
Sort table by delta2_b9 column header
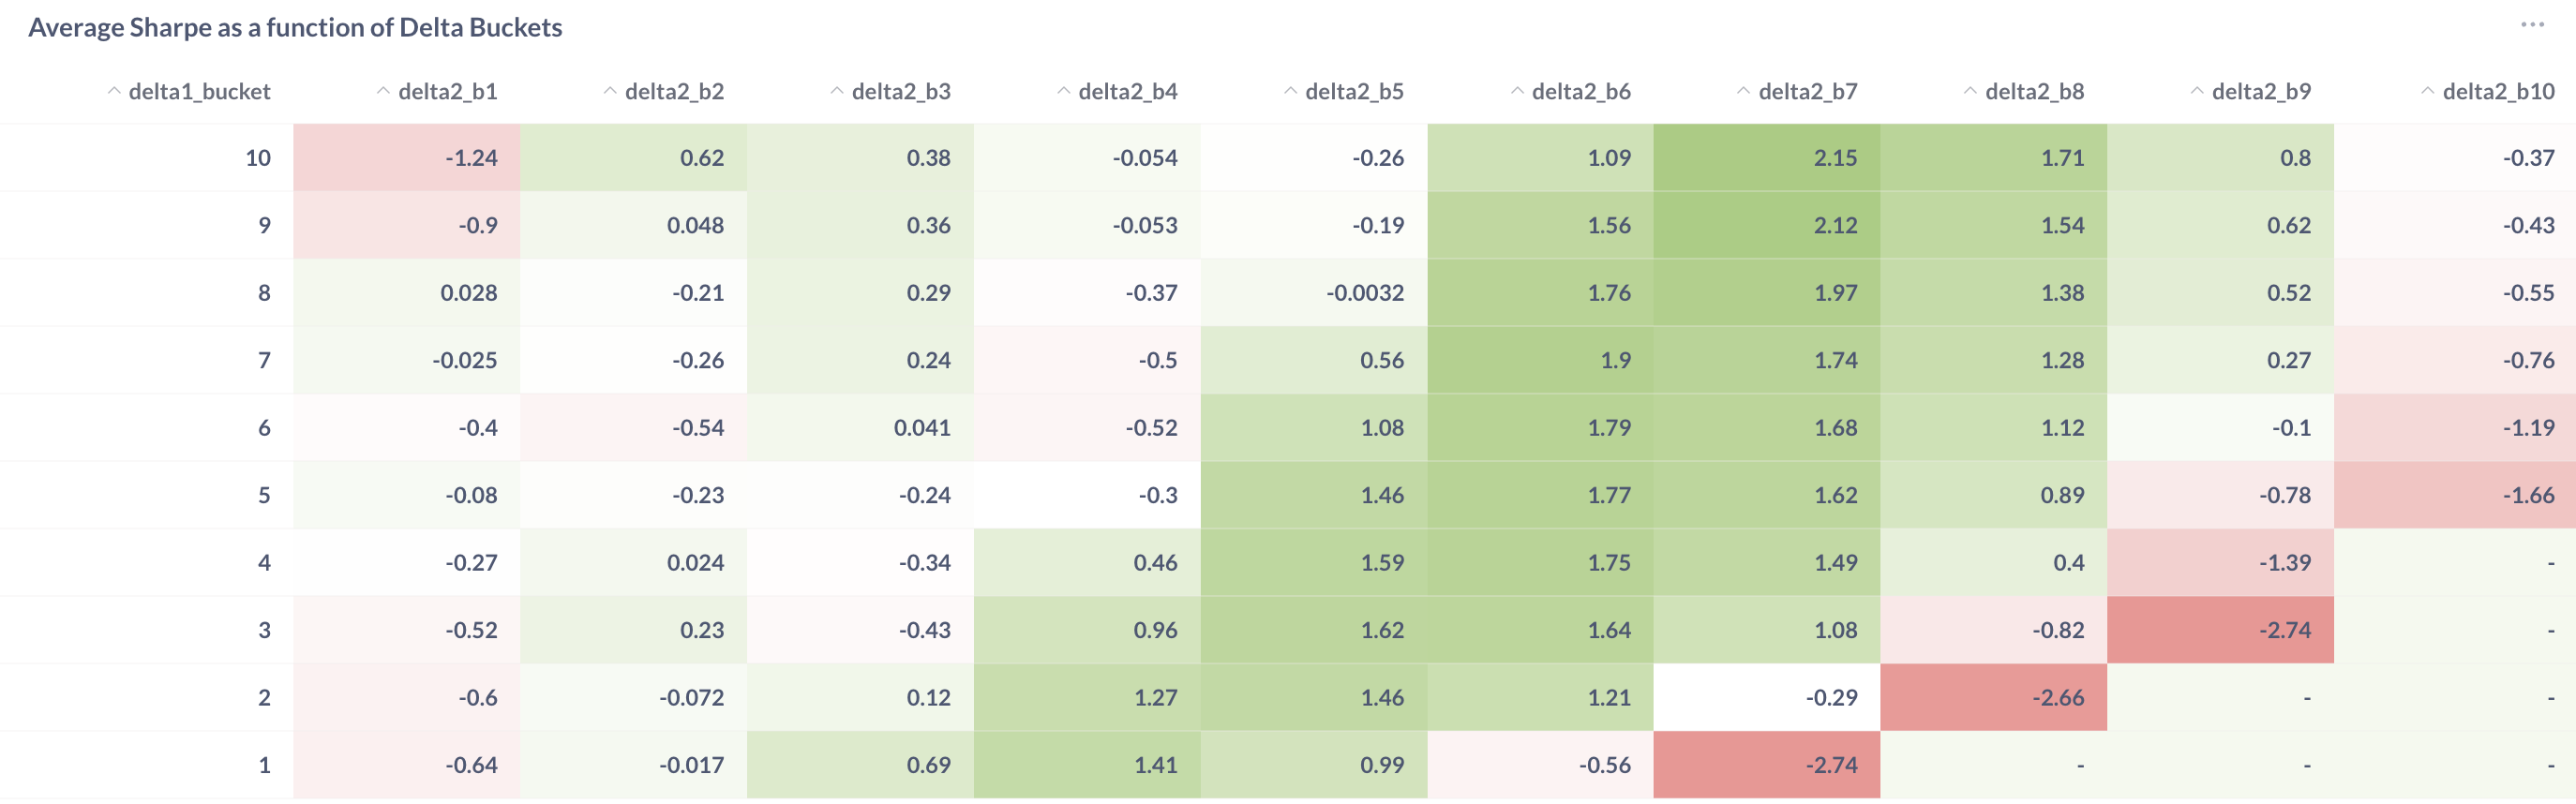coord(2260,92)
